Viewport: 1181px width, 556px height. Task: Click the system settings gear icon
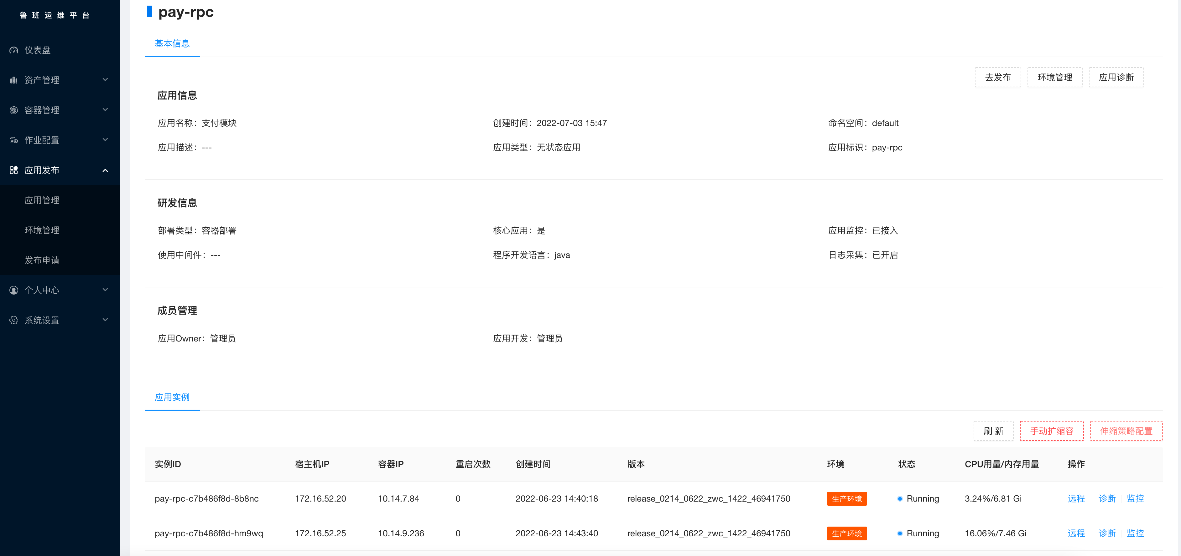pos(14,320)
